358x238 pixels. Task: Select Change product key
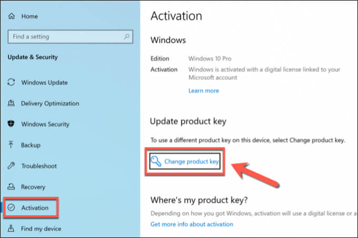tap(191, 162)
